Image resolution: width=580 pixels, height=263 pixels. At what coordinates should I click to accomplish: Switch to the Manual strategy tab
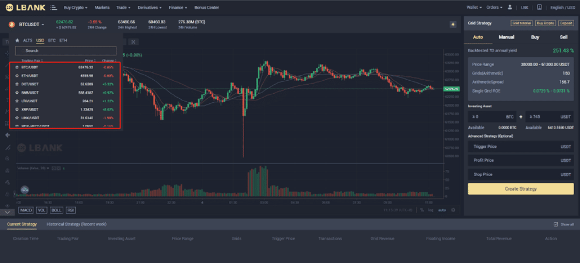(x=506, y=37)
